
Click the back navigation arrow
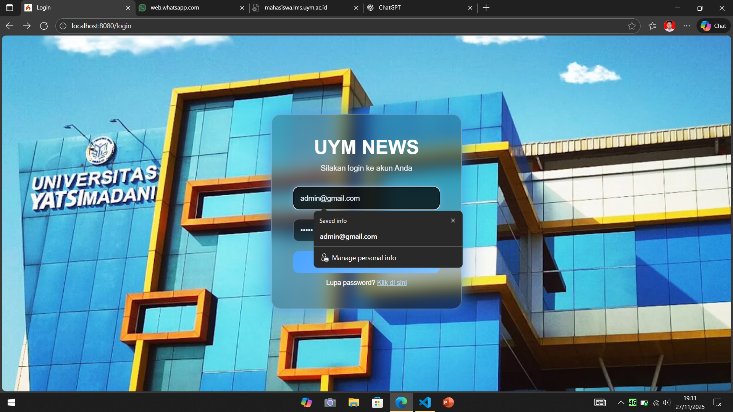(x=10, y=26)
